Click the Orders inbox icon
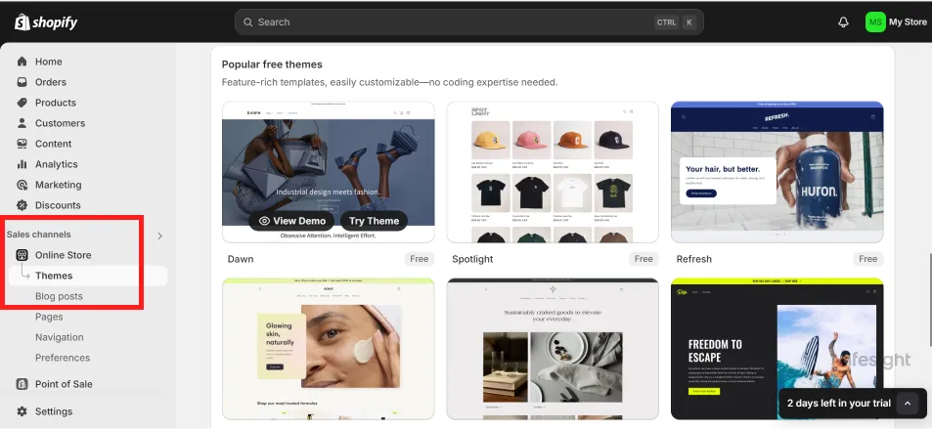Viewport: 932px width, 429px height. click(x=22, y=82)
